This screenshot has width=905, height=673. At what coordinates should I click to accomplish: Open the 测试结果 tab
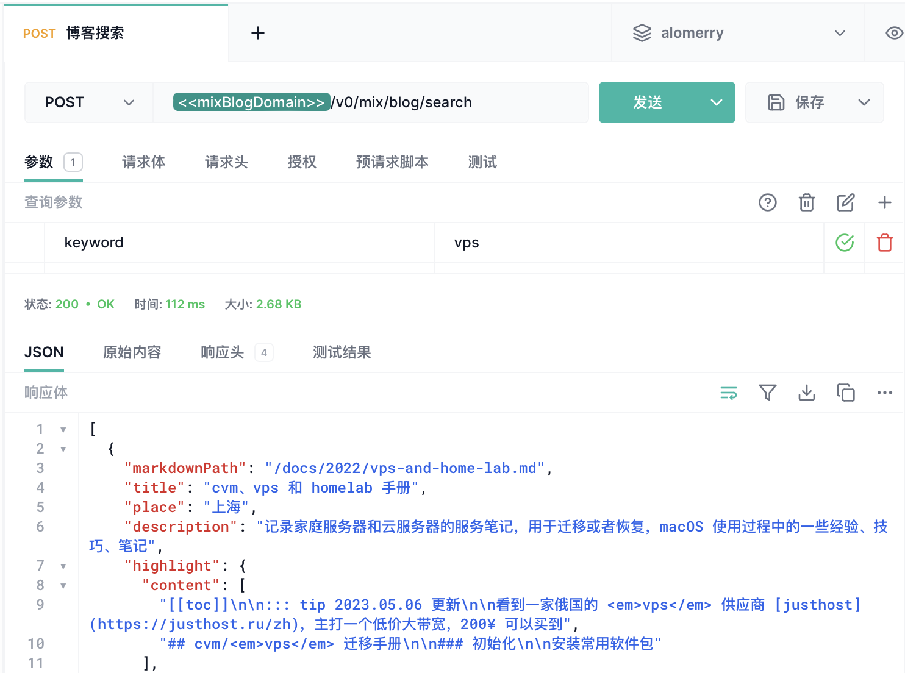click(342, 352)
